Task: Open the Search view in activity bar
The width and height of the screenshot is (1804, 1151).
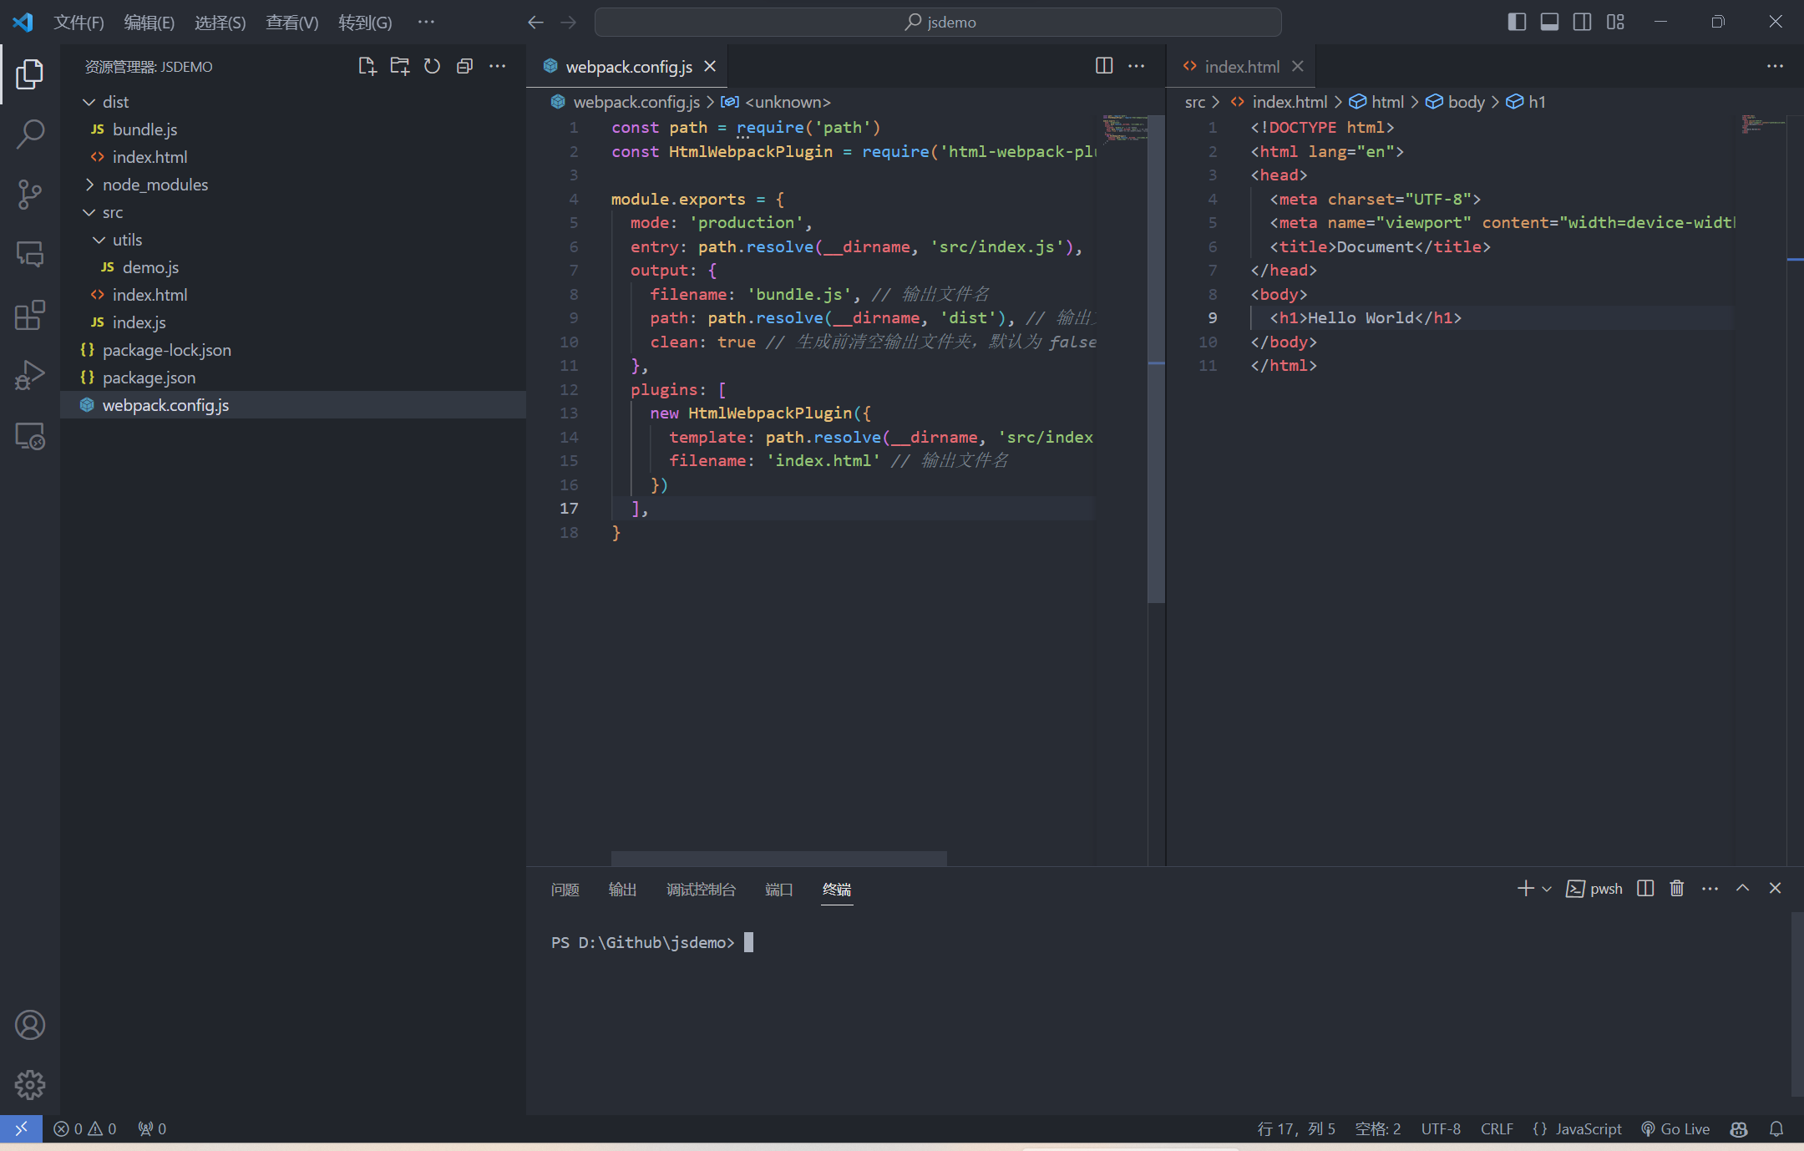Action: point(30,134)
